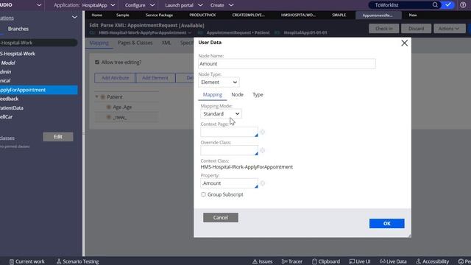This screenshot has width=471, height=265.
Task: Open the Context Page gear icon
Action: [262, 132]
